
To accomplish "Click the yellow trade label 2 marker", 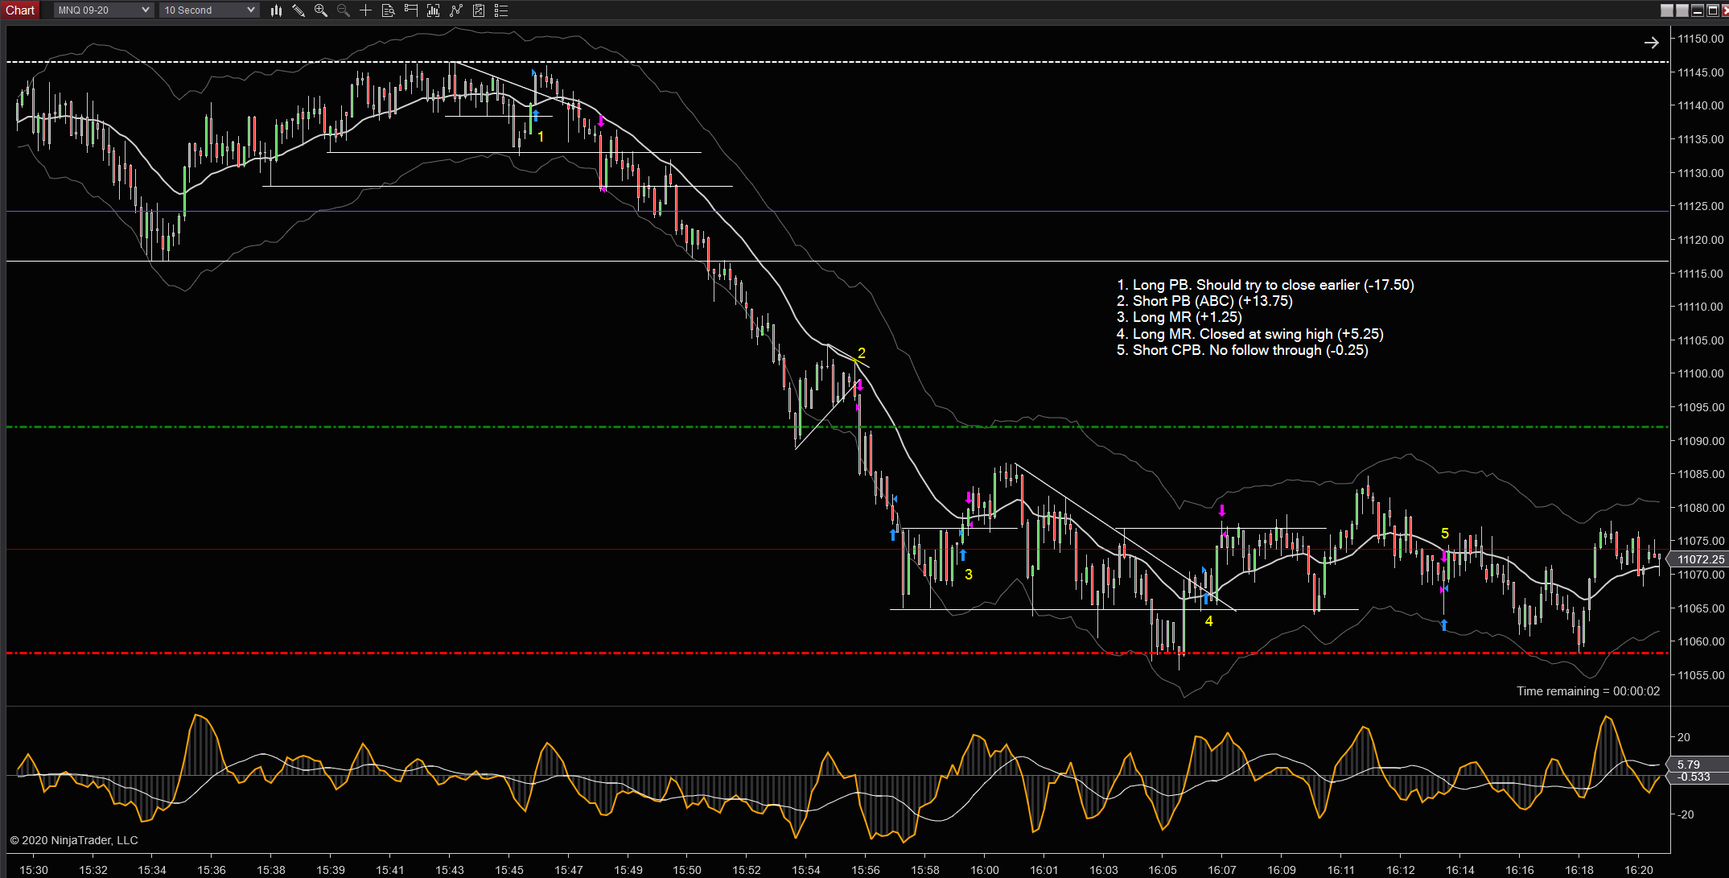I will click(862, 353).
